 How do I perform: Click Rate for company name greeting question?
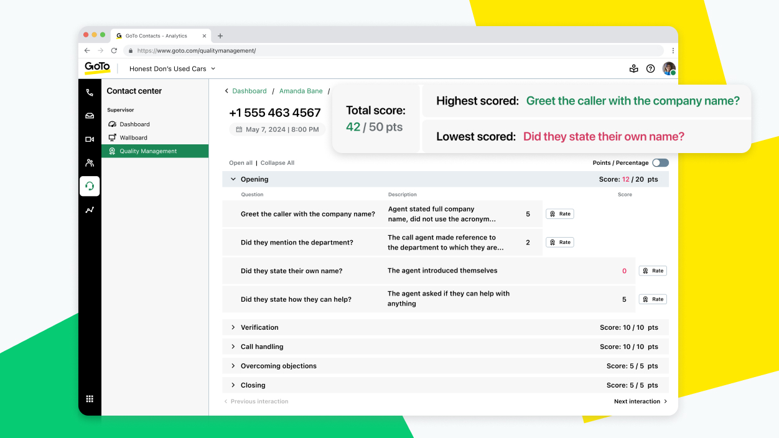point(560,214)
